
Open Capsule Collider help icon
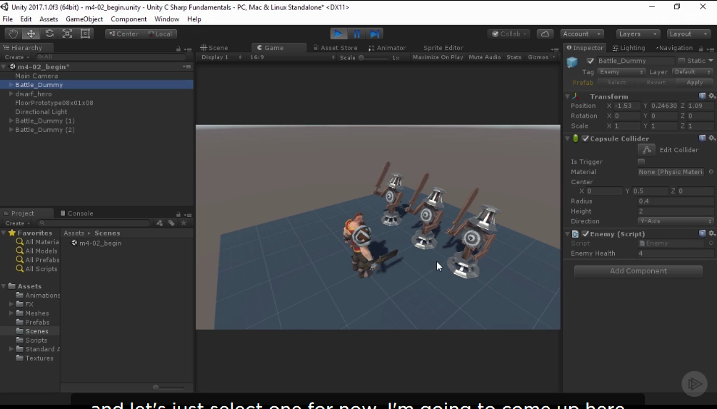click(x=702, y=138)
